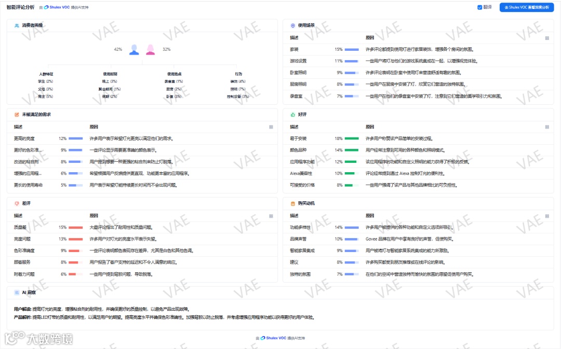Select 房主 (5%) under 人群特征
The image size is (561, 349).
pos(45,96)
